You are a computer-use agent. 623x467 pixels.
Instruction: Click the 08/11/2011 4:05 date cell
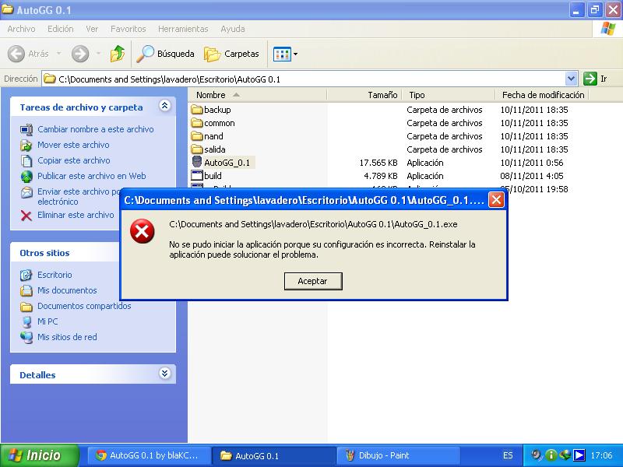pos(532,176)
